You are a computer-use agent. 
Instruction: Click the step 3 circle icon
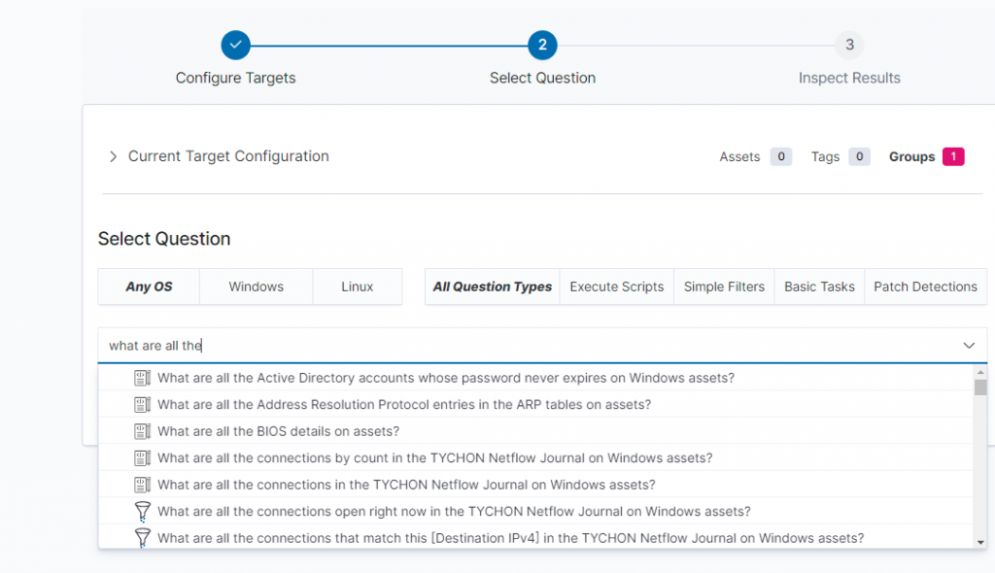[x=849, y=45]
